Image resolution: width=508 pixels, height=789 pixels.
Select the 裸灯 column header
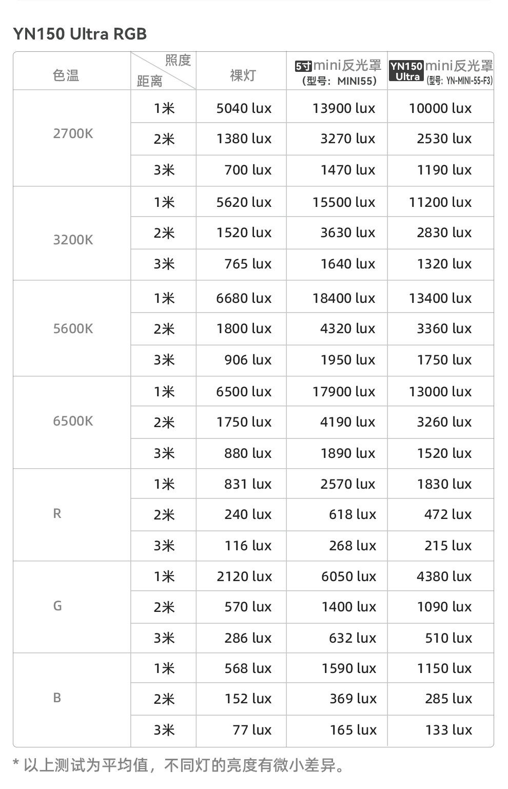coord(243,75)
